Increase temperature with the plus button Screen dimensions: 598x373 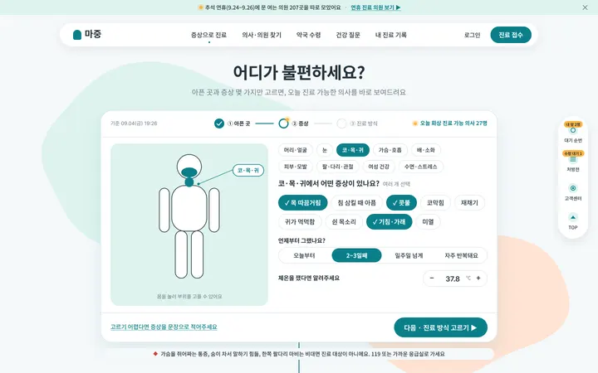point(478,279)
